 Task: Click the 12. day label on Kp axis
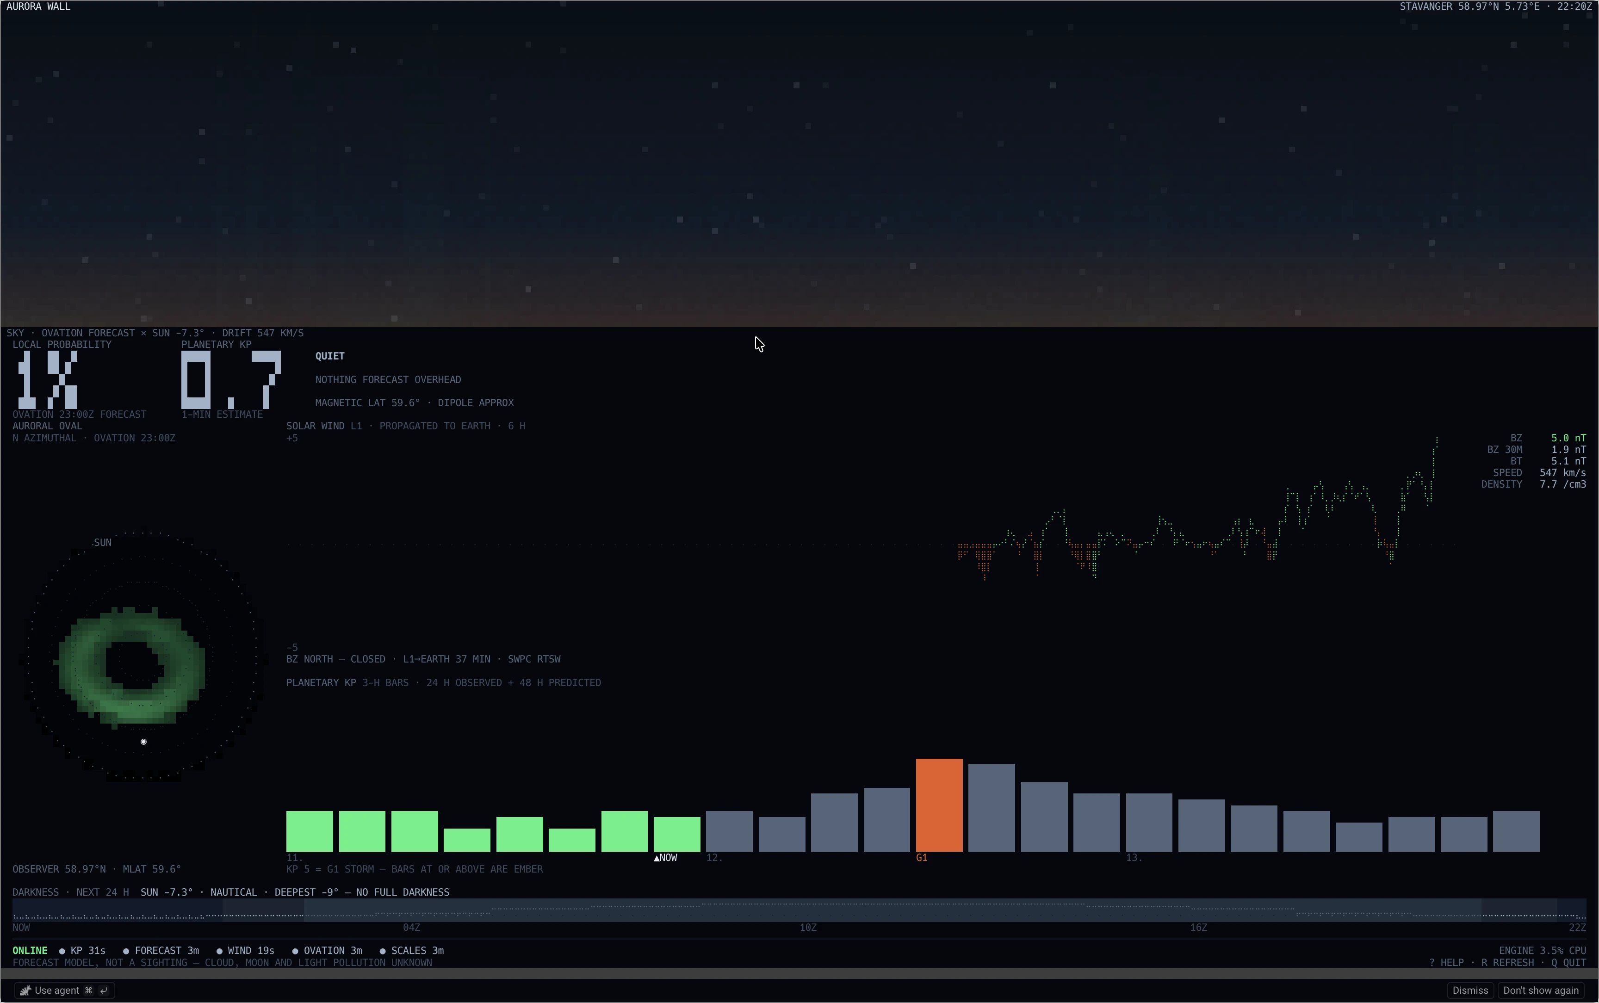(714, 858)
